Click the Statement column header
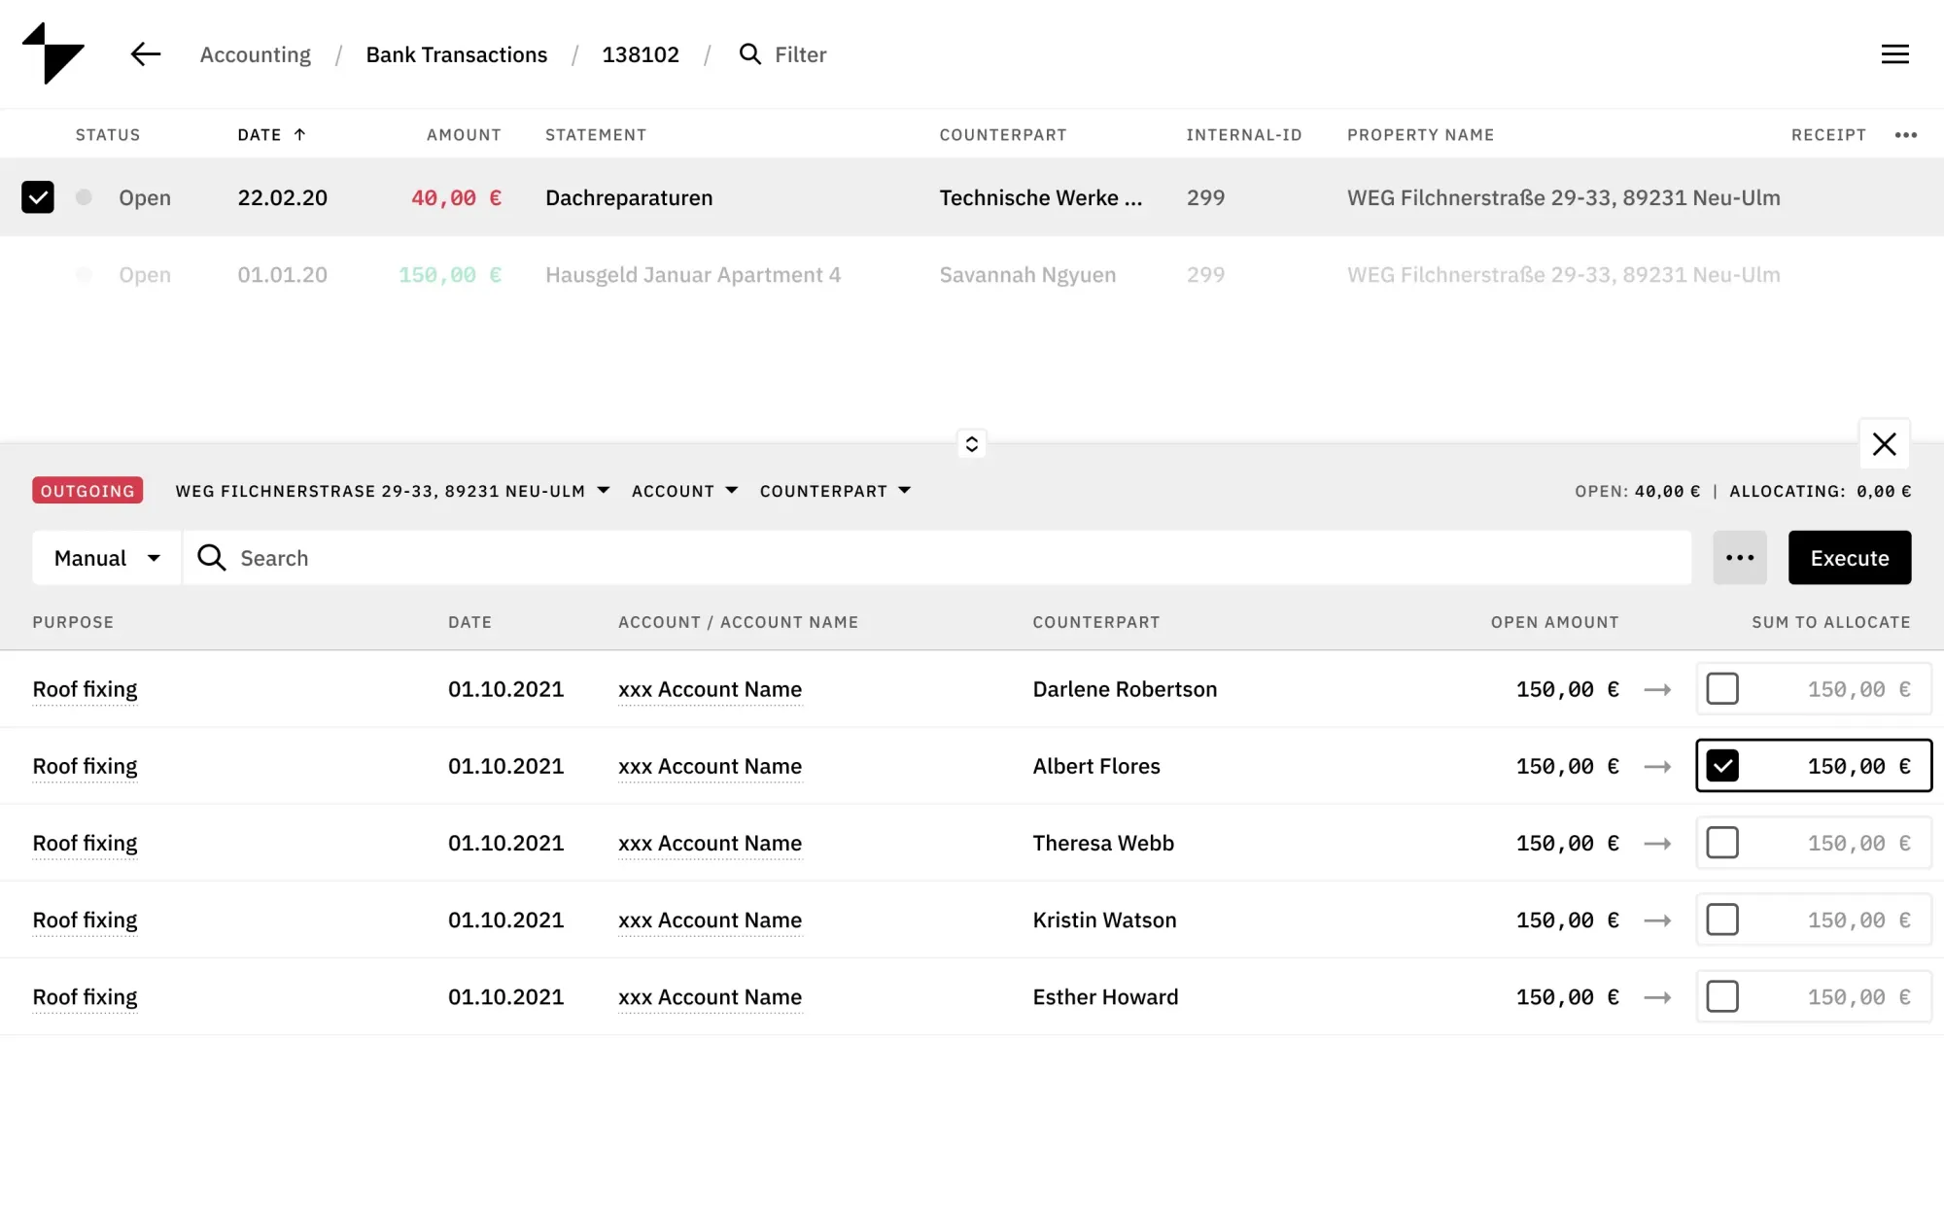The height and width of the screenshot is (1215, 1944). [x=595, y=135]
